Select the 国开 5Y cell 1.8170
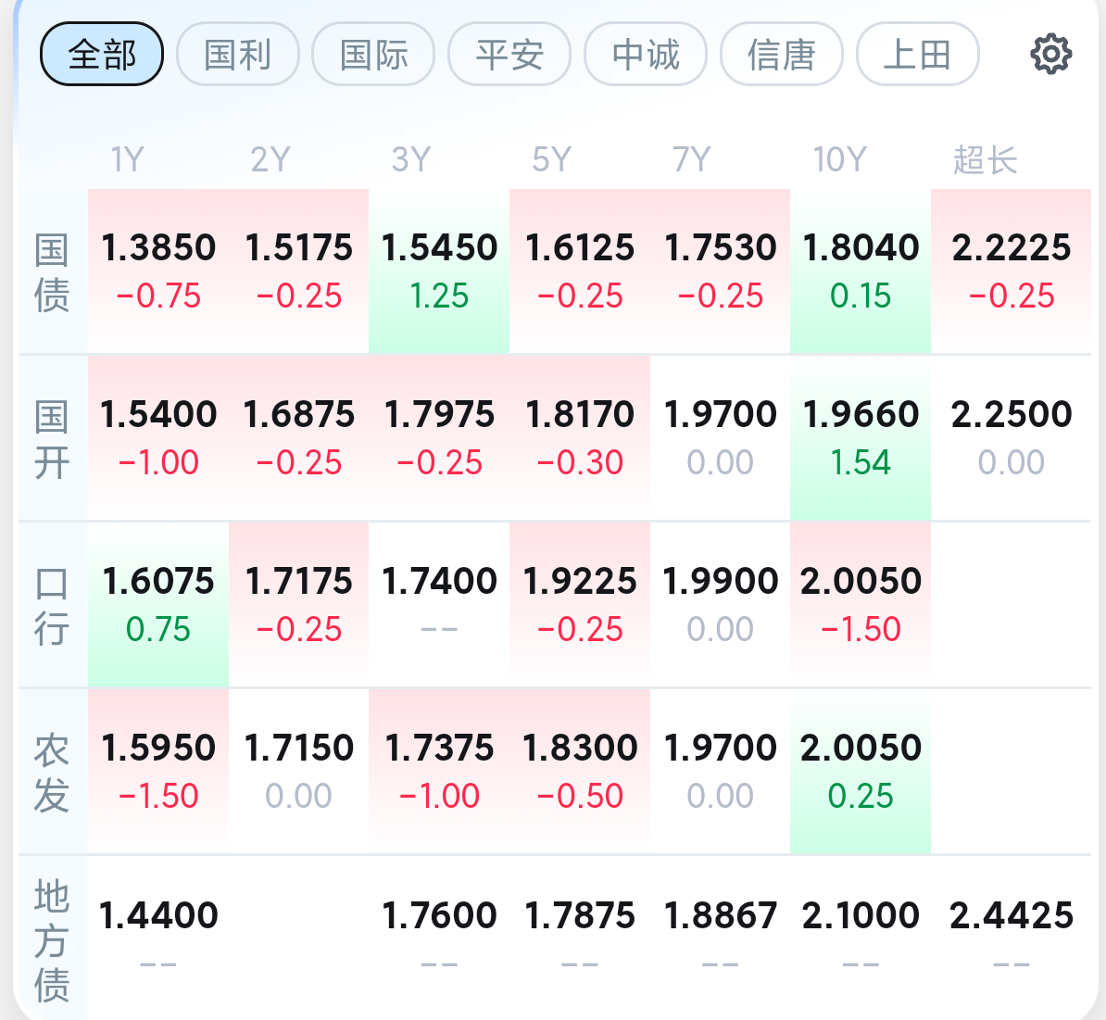Viewport: 1106px width, 1020px height. pyautogui.click(x=580, y=436)
